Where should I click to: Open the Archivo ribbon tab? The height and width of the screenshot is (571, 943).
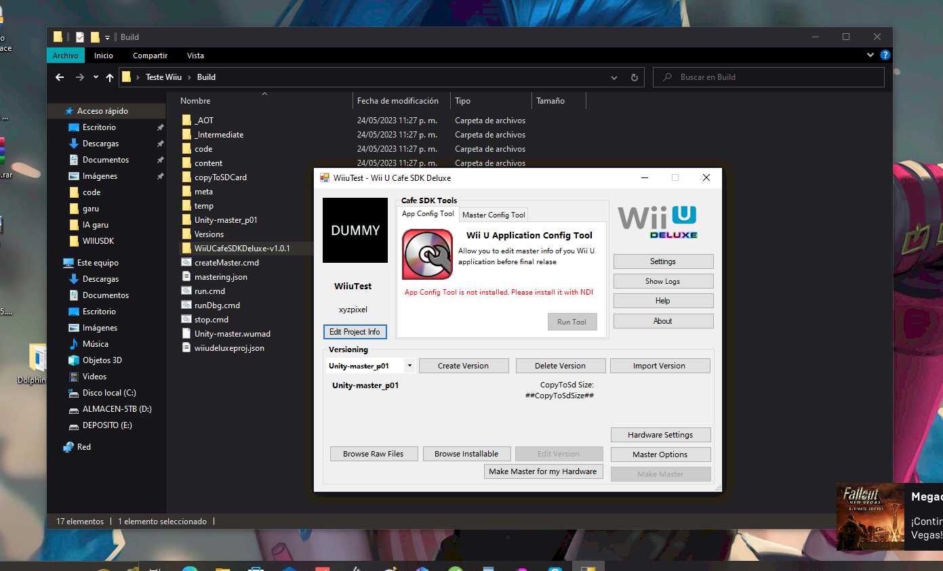(x=65, y=56)
